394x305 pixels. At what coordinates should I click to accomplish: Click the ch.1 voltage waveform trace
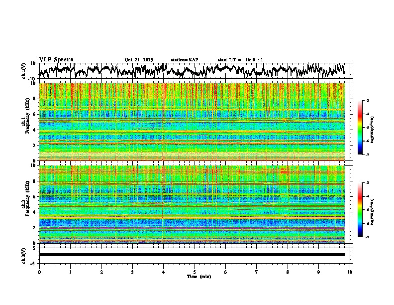pos(192,71)
